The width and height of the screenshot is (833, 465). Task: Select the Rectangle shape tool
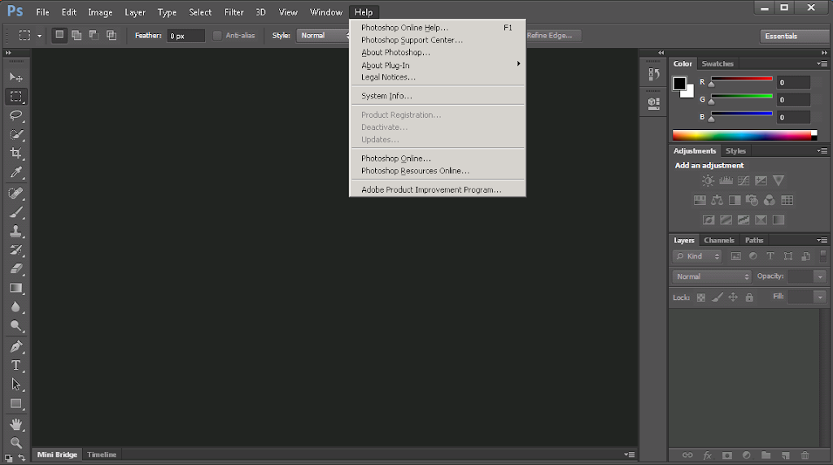tap(16, 404)
